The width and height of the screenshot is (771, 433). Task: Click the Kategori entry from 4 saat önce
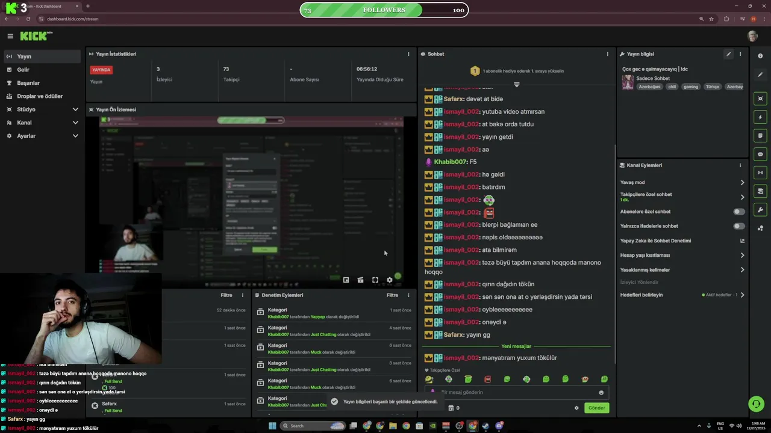point(334,331)
